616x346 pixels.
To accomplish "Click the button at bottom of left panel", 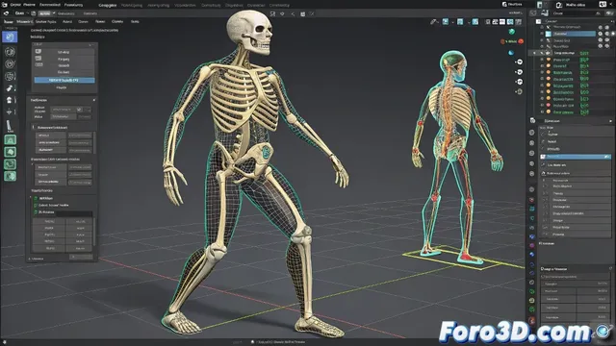I will (x=81, y=257).
